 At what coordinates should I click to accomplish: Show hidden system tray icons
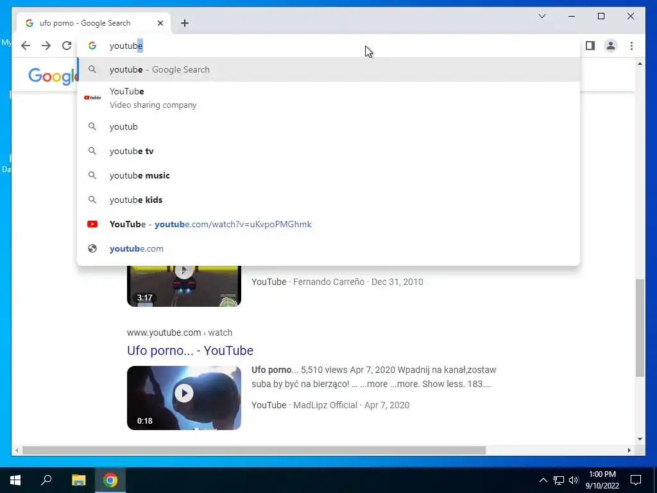[543, 480]
